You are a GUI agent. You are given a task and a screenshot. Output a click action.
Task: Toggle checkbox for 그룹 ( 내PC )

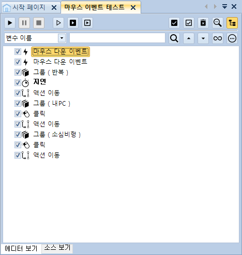click(x=18, y=103)
